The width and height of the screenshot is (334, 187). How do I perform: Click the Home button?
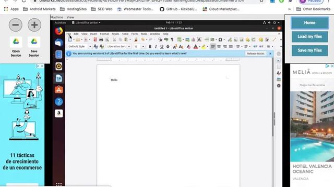click(x=309, y=23)
